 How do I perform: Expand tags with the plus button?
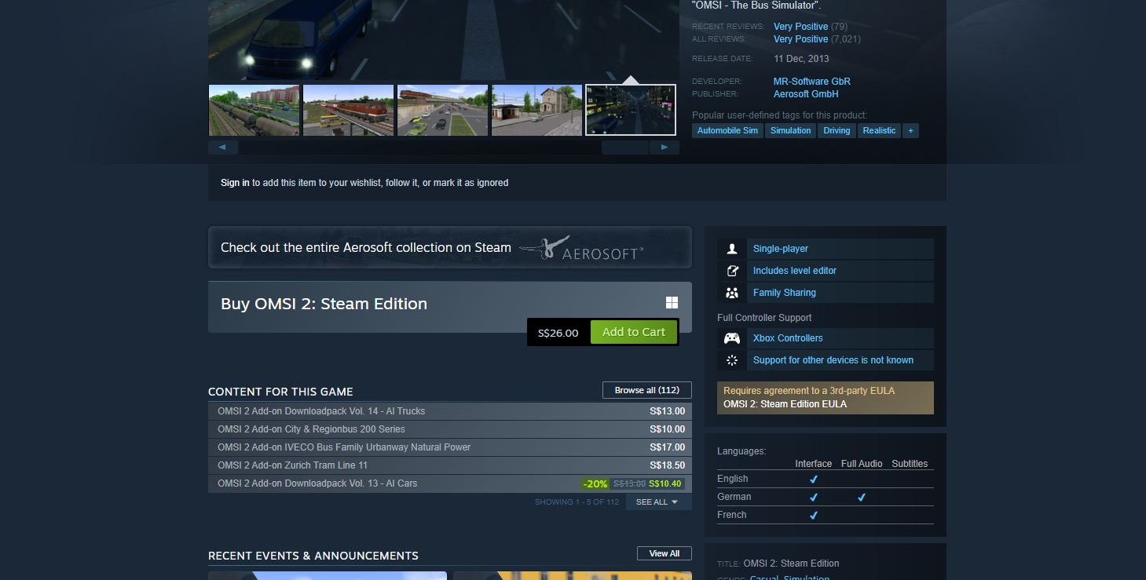910,131
